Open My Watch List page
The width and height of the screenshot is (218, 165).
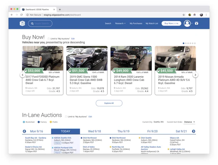tap(152, 23)
